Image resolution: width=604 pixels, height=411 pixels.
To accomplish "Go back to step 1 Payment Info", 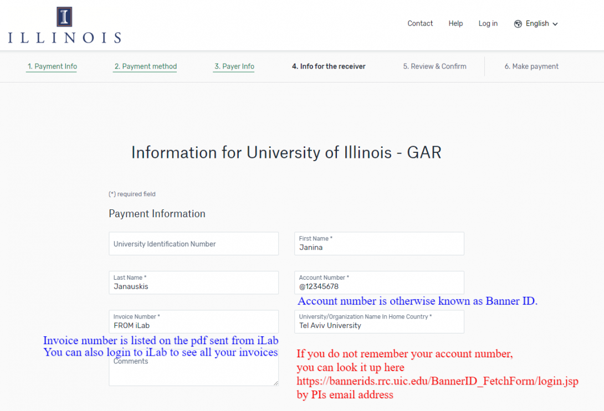I will [x=52, y=66].
